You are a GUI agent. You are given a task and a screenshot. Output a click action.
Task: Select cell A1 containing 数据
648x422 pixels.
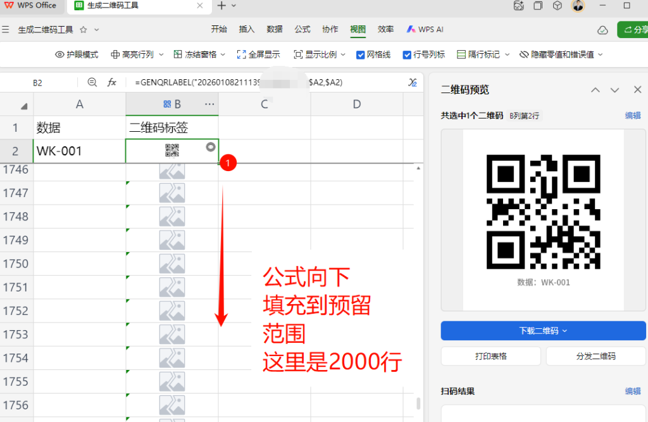tap(80, 127)
